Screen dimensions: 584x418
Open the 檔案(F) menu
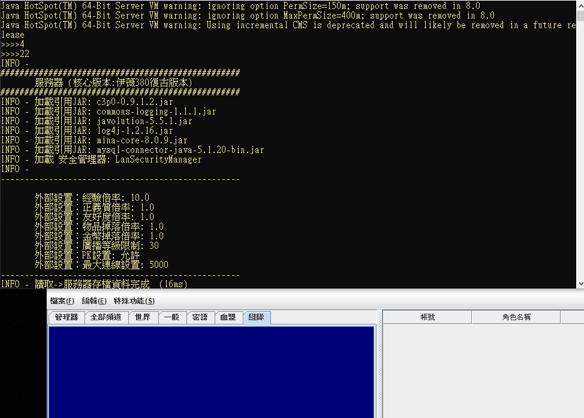pyautogui.click(x=62, y=300)
